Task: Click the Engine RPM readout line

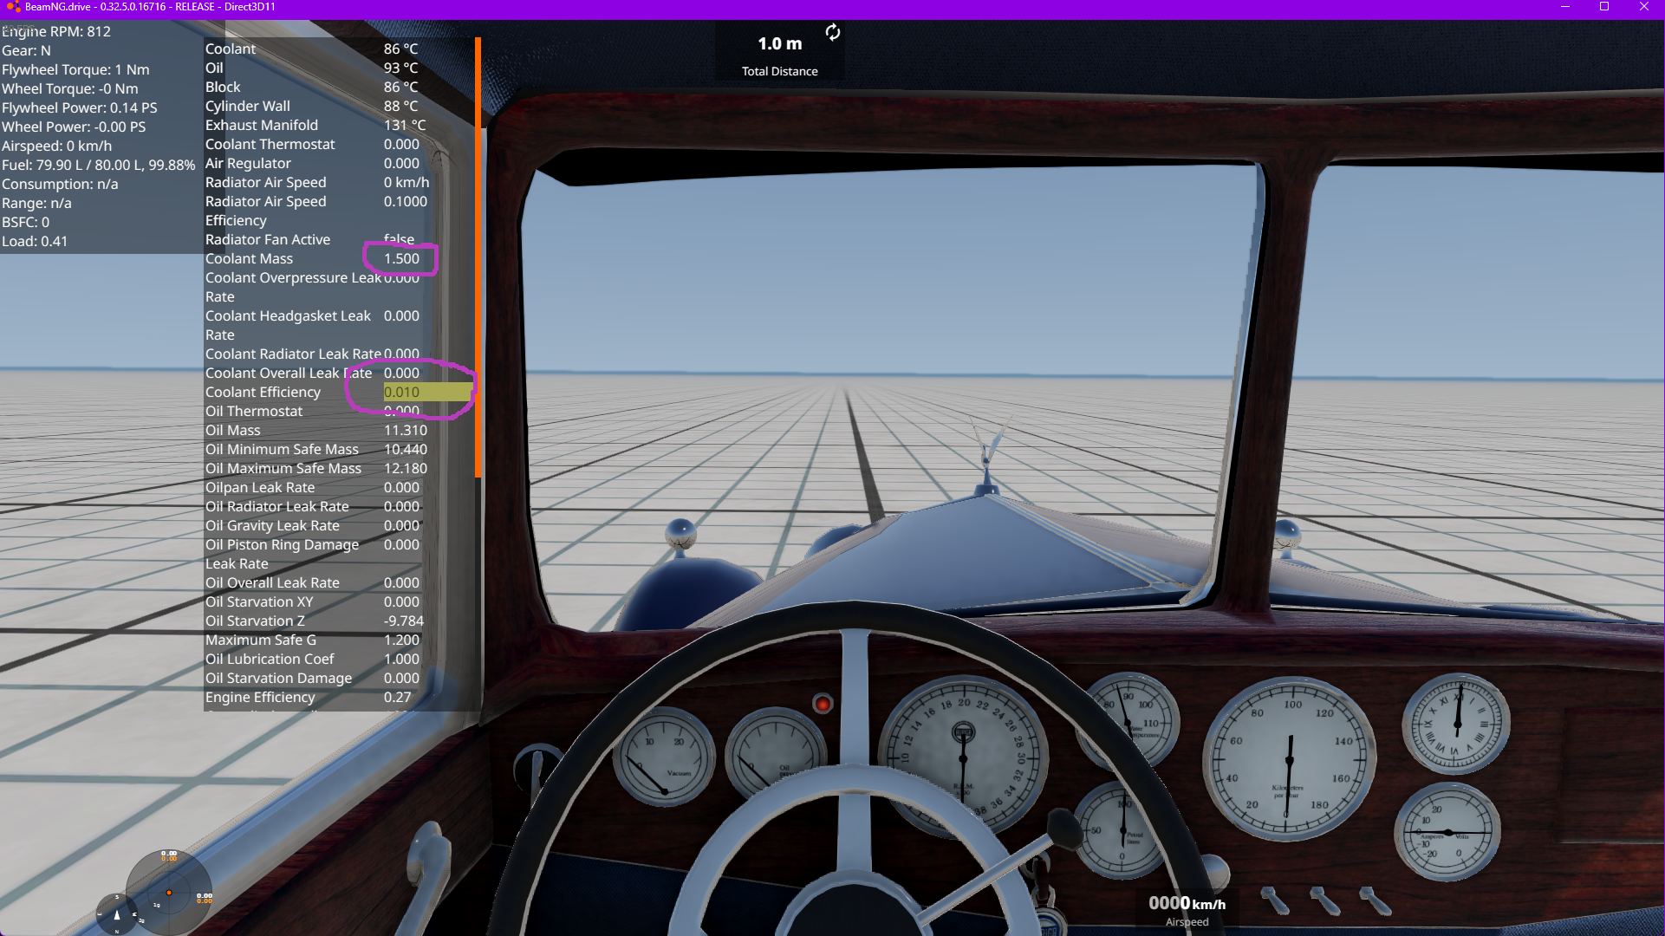Action: [57, 32]
